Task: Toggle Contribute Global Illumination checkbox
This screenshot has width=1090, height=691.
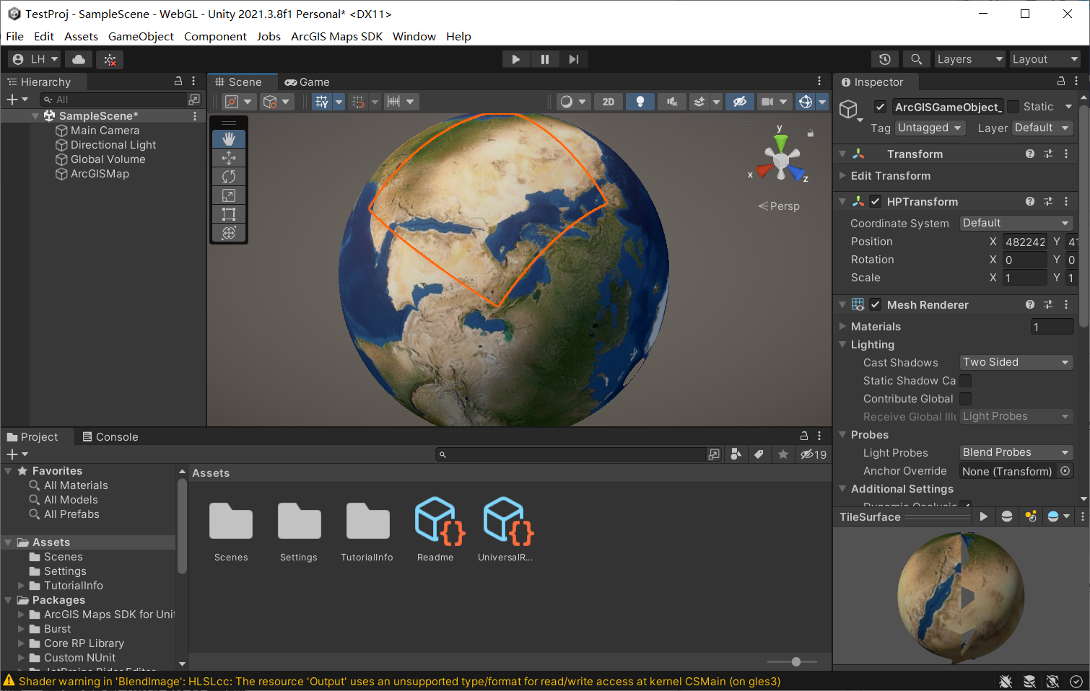Action: point(965,398)
